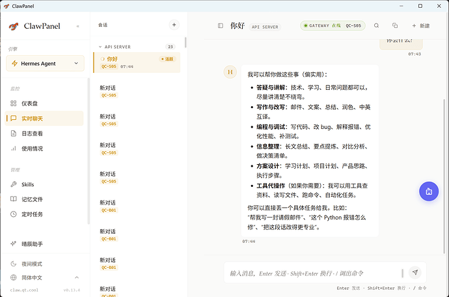This screenshot has height=297, width=449.
Task: Toggle 夜间模式 night mode
Action: click(44, 264)
